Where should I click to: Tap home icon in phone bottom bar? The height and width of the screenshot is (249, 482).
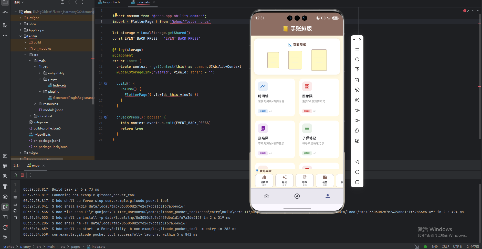point(267,196)
